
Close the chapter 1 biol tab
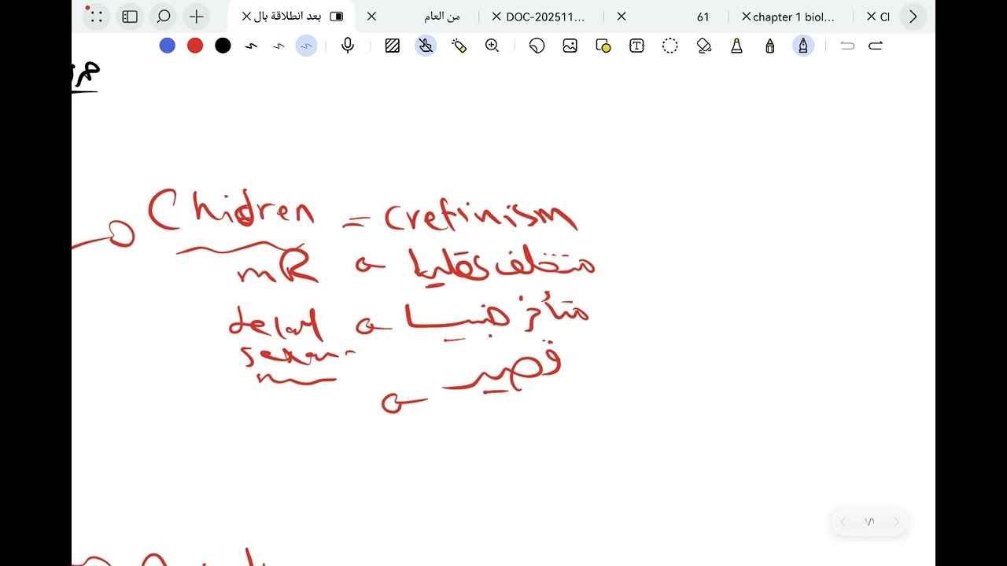(746, 17)
